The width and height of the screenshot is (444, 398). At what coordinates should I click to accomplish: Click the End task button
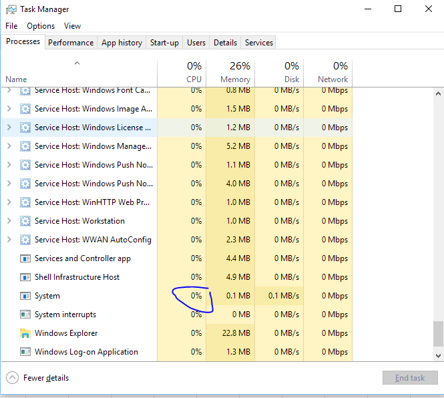410,377
